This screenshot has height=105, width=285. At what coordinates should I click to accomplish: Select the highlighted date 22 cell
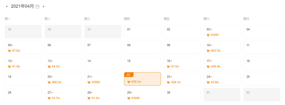142,79
